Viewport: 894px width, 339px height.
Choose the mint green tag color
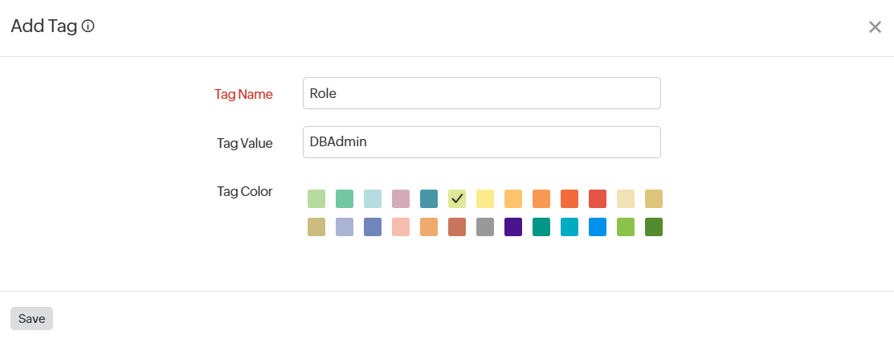point(345,199)
